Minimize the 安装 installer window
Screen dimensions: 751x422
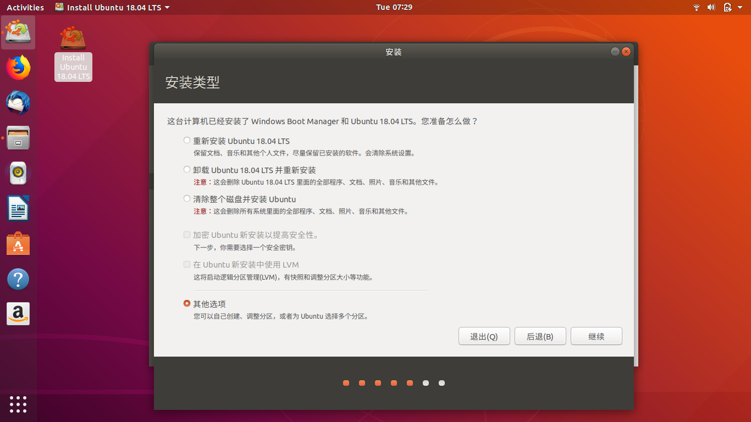[615, 52]
